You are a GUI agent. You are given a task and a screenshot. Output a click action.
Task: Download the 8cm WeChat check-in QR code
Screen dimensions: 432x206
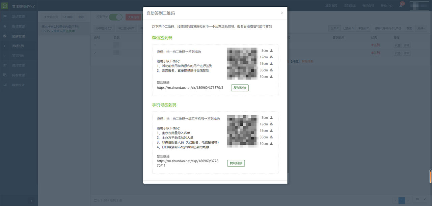271,51
